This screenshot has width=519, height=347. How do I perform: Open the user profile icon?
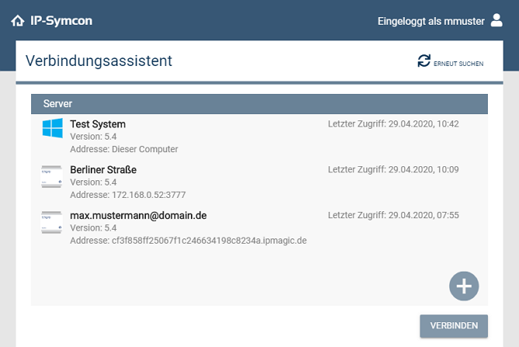pyautogui.click(x=497, y=20)
